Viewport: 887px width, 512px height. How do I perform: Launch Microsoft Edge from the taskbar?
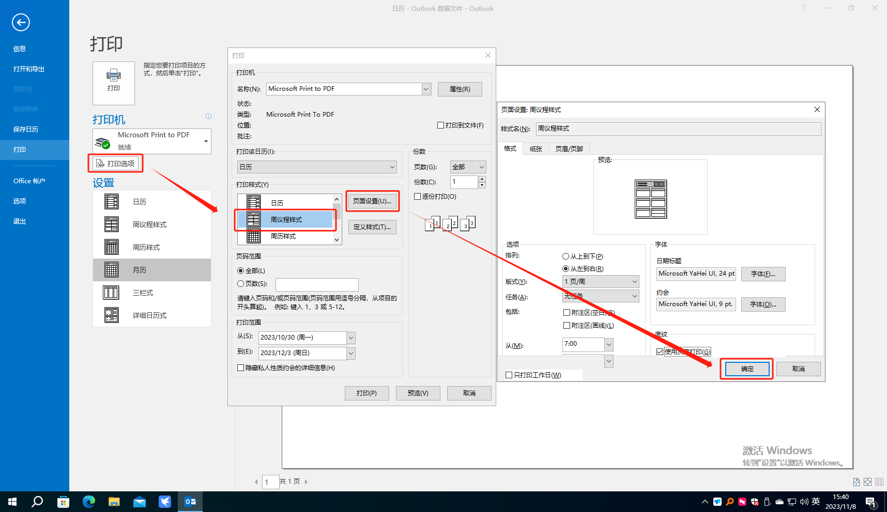[89, 502]
